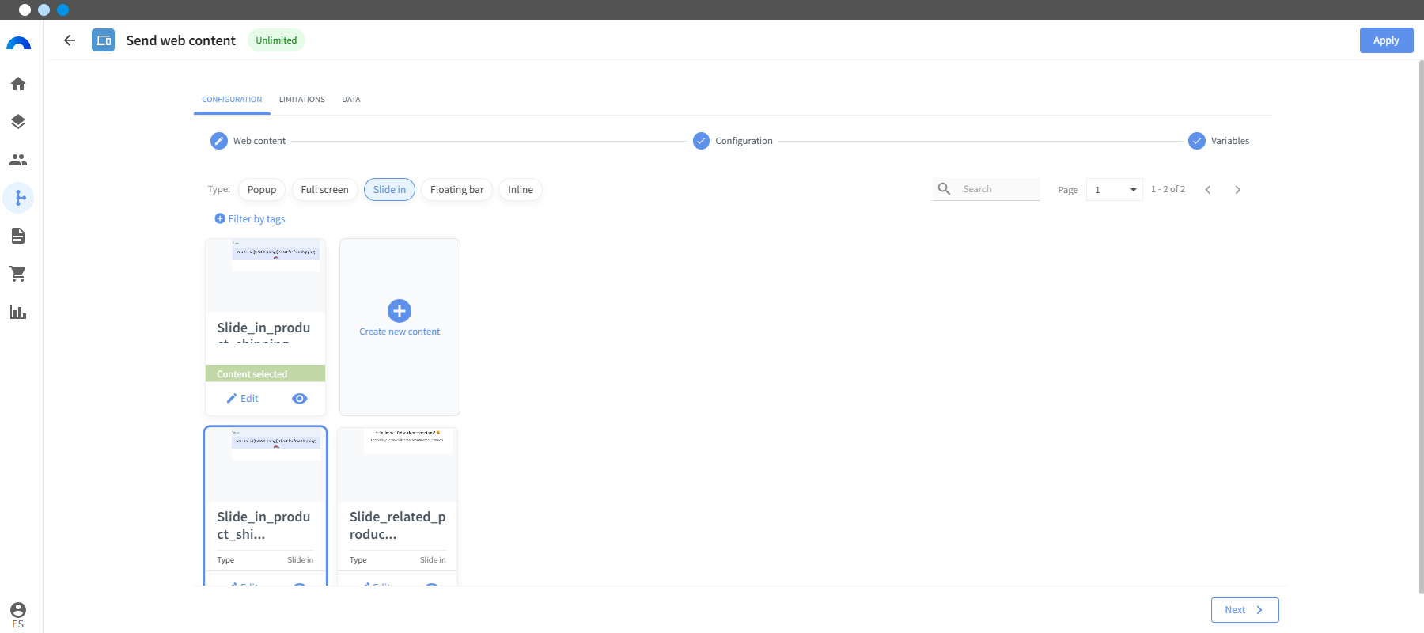Switch to the DATA tab

(x=351, y=100)
